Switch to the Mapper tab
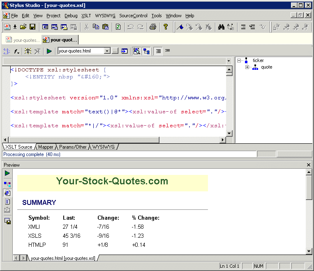Viewport: 314px width, 271px height. point(46,147)
